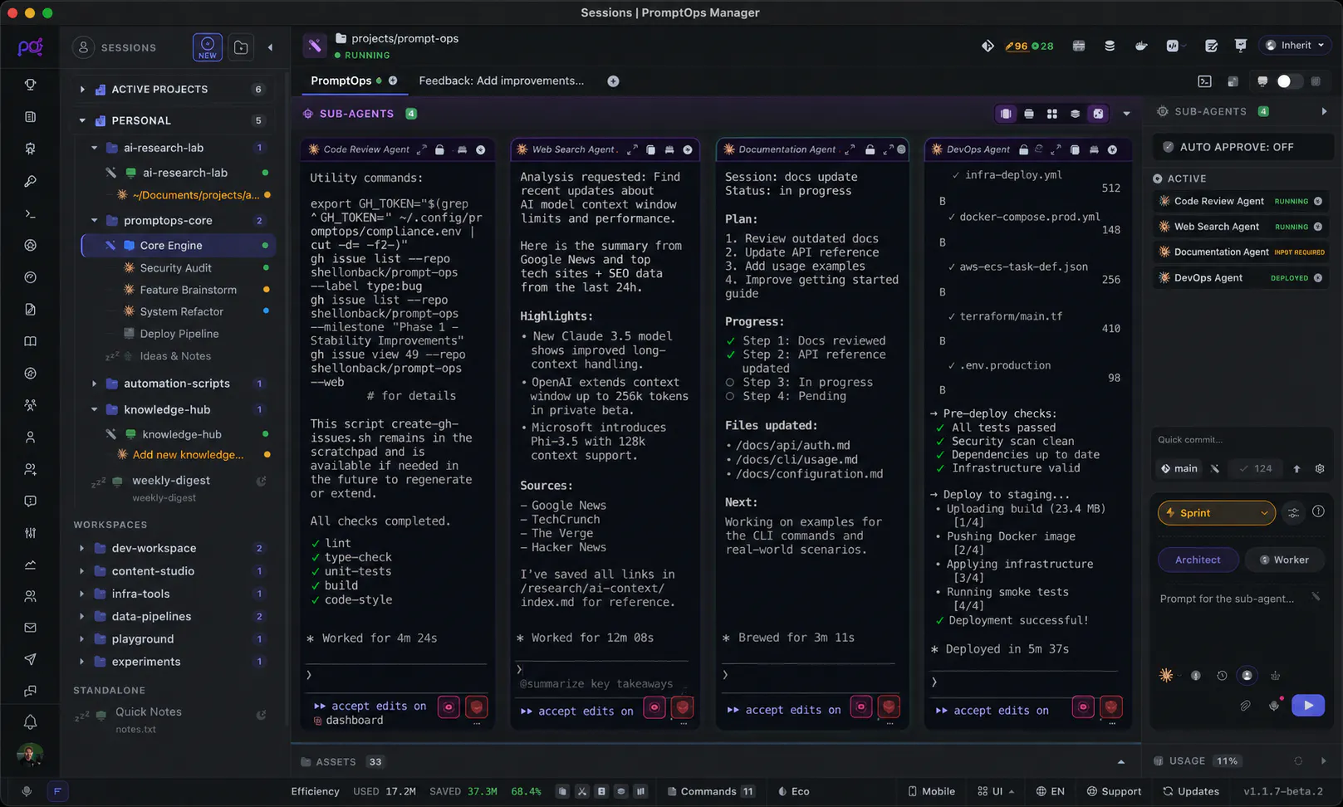Open the main branch selector
Viewport: 1343px width, 807px height.
1179,468
